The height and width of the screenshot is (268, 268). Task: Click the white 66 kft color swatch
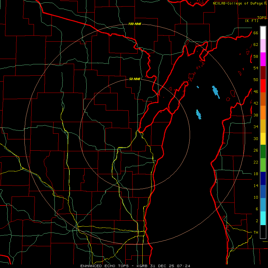coord(263,33)
